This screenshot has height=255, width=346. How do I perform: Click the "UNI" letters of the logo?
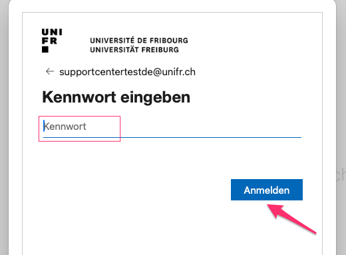click(52, 32)
